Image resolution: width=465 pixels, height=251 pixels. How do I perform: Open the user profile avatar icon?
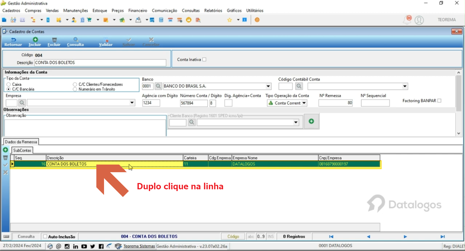pos(419,20)
